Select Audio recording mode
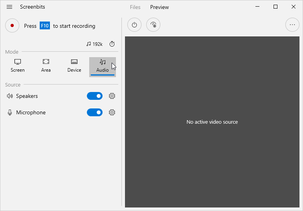303x211 pixels. point(103,67)
